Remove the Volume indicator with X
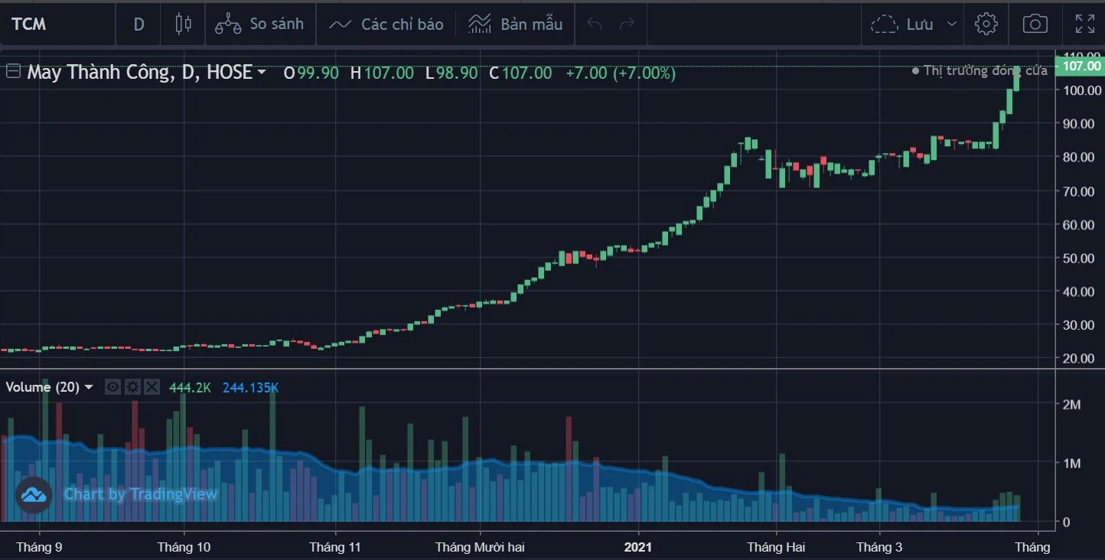The width and height of the screenshot is (1105, 560). (x=152, y=387)
